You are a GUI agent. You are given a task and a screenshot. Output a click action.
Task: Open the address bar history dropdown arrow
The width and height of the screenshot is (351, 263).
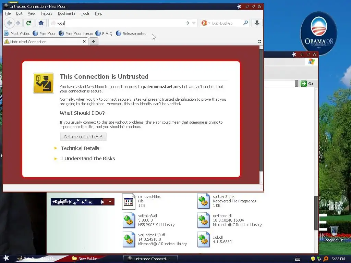(x=194, y=23)
